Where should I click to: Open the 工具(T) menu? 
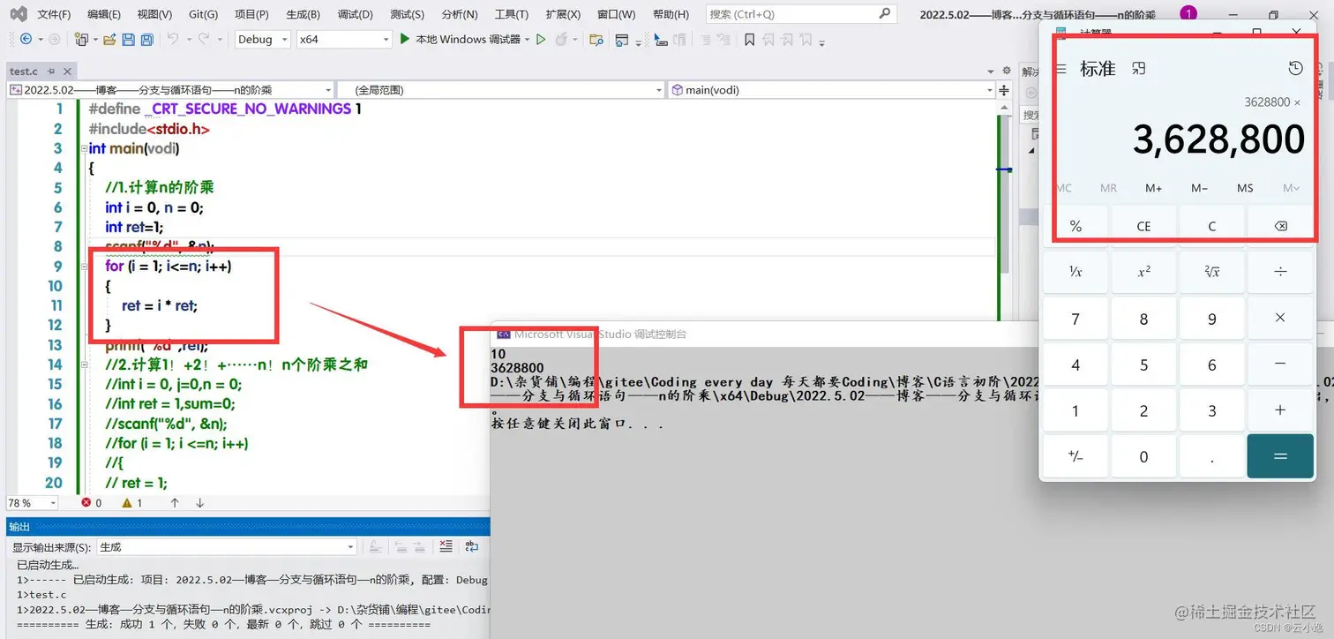coord(511,14)
